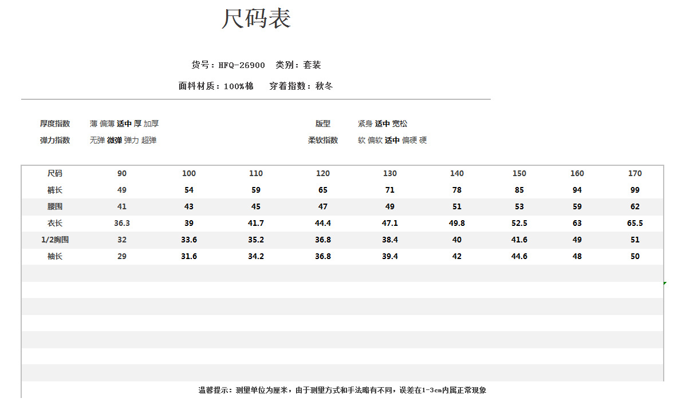The image size is (678, 414).
Task: Select bold 适中 in the 厚度指数 row
Action: pos(124,124)
